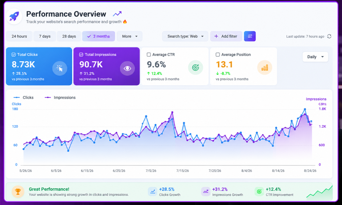The height and width of the screenshot is (205, 342).
Task: Click the cursor click icon in Total Clicks
Action: pyautogui.click(x=60, y=68)
